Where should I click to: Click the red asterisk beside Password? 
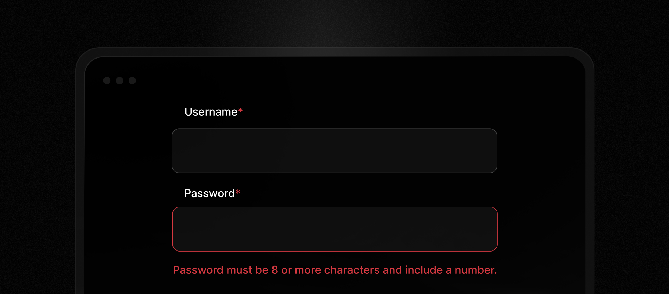pos(238,192)
